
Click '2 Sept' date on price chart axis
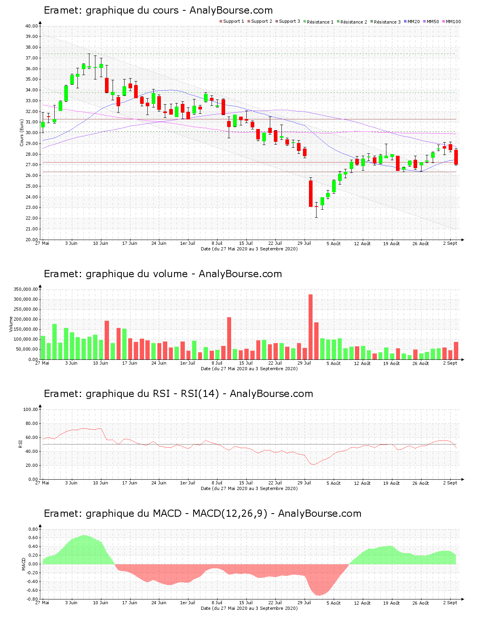pos(450,243)
